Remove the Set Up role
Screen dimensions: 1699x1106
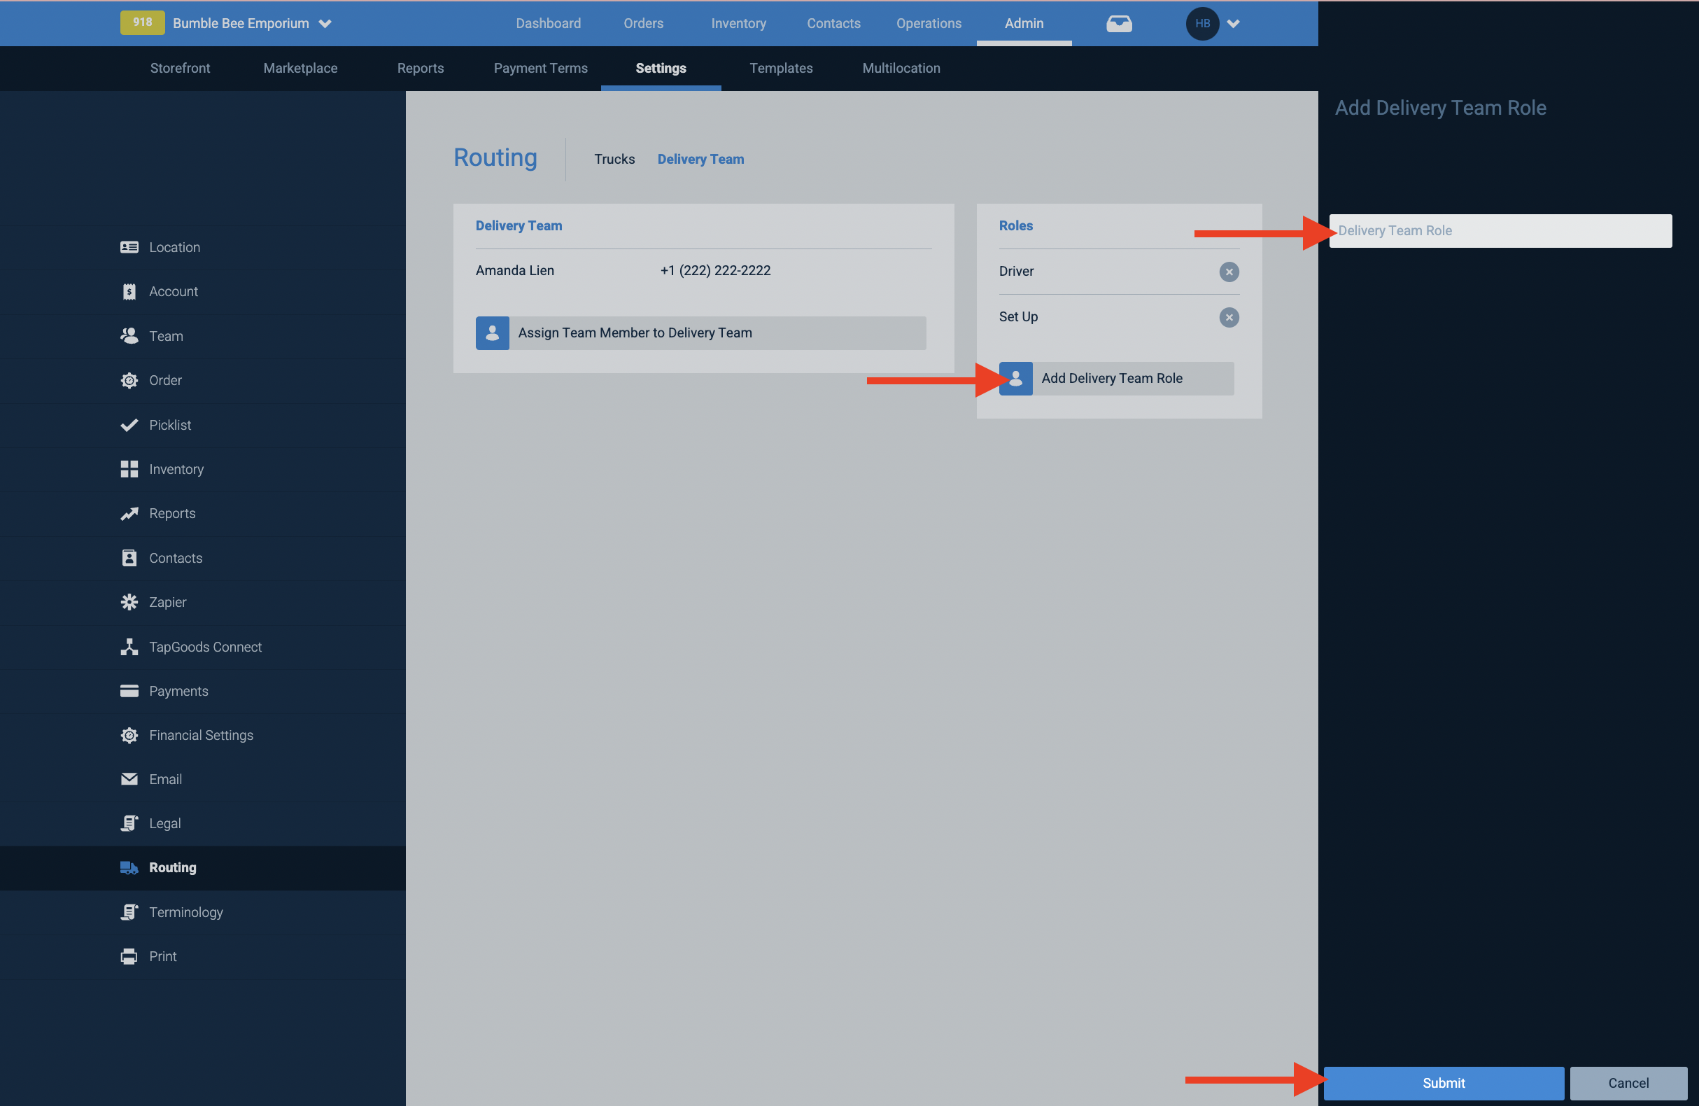tap(1229, 318)
